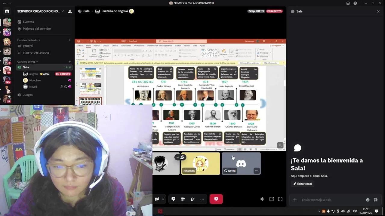Open Discord direct messages home icon
The height and width of the screenshot is (216, 385).
(7, 11)
